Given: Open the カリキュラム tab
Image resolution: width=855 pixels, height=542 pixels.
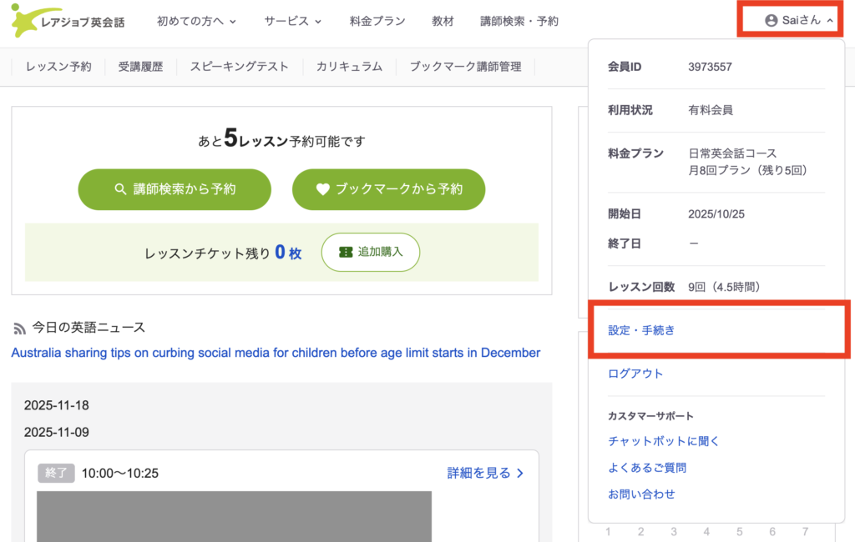Looking at the screenshot, I should click(x=349, y=67).
